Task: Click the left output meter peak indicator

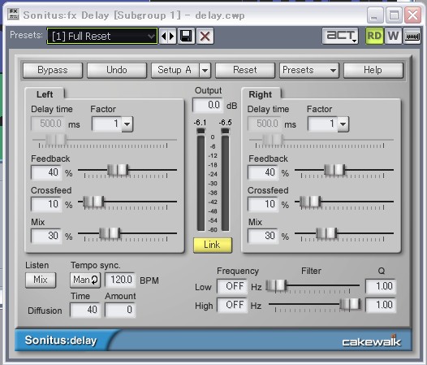Action: click(201, 131)
